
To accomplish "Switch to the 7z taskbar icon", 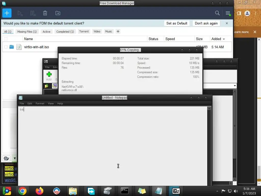I will coord(176,191).
